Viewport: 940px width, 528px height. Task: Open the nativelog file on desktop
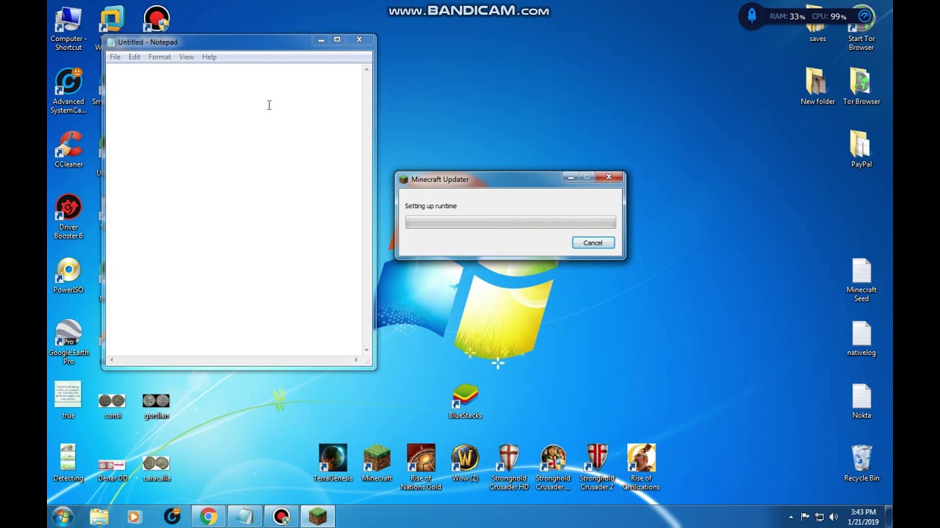pos(861,338)
